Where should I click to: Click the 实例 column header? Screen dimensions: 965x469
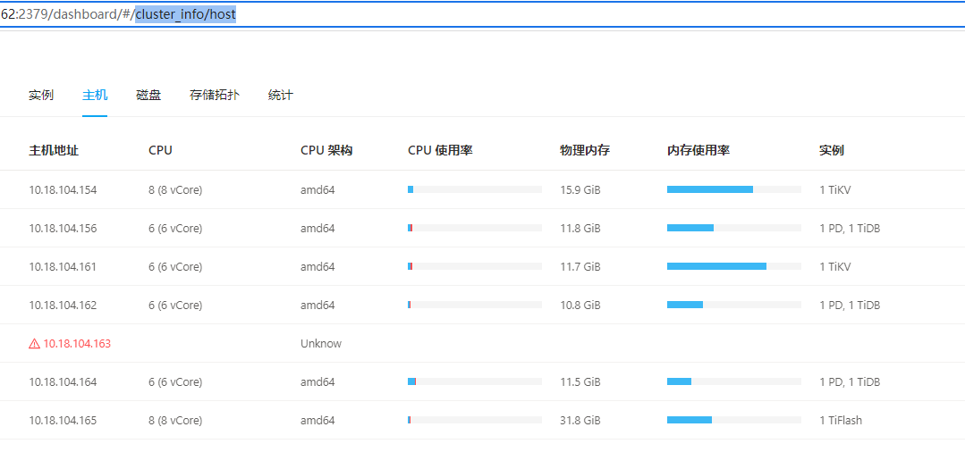click(x=832, y=151)
